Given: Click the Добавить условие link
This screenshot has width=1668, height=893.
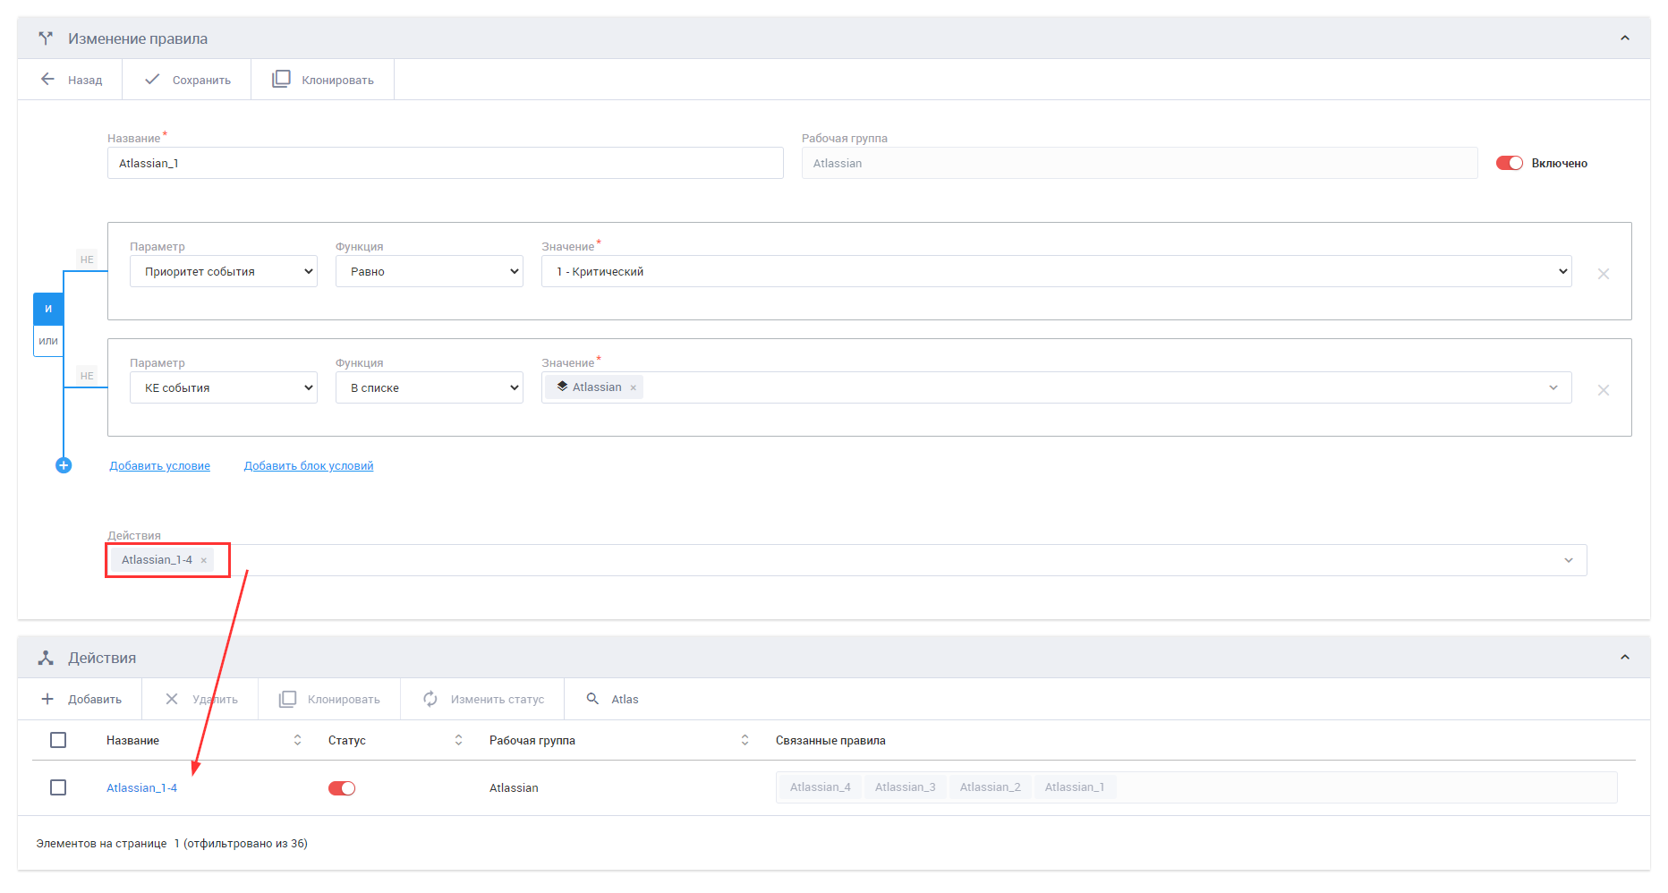Looking at the screenshot, I should 160,466.
